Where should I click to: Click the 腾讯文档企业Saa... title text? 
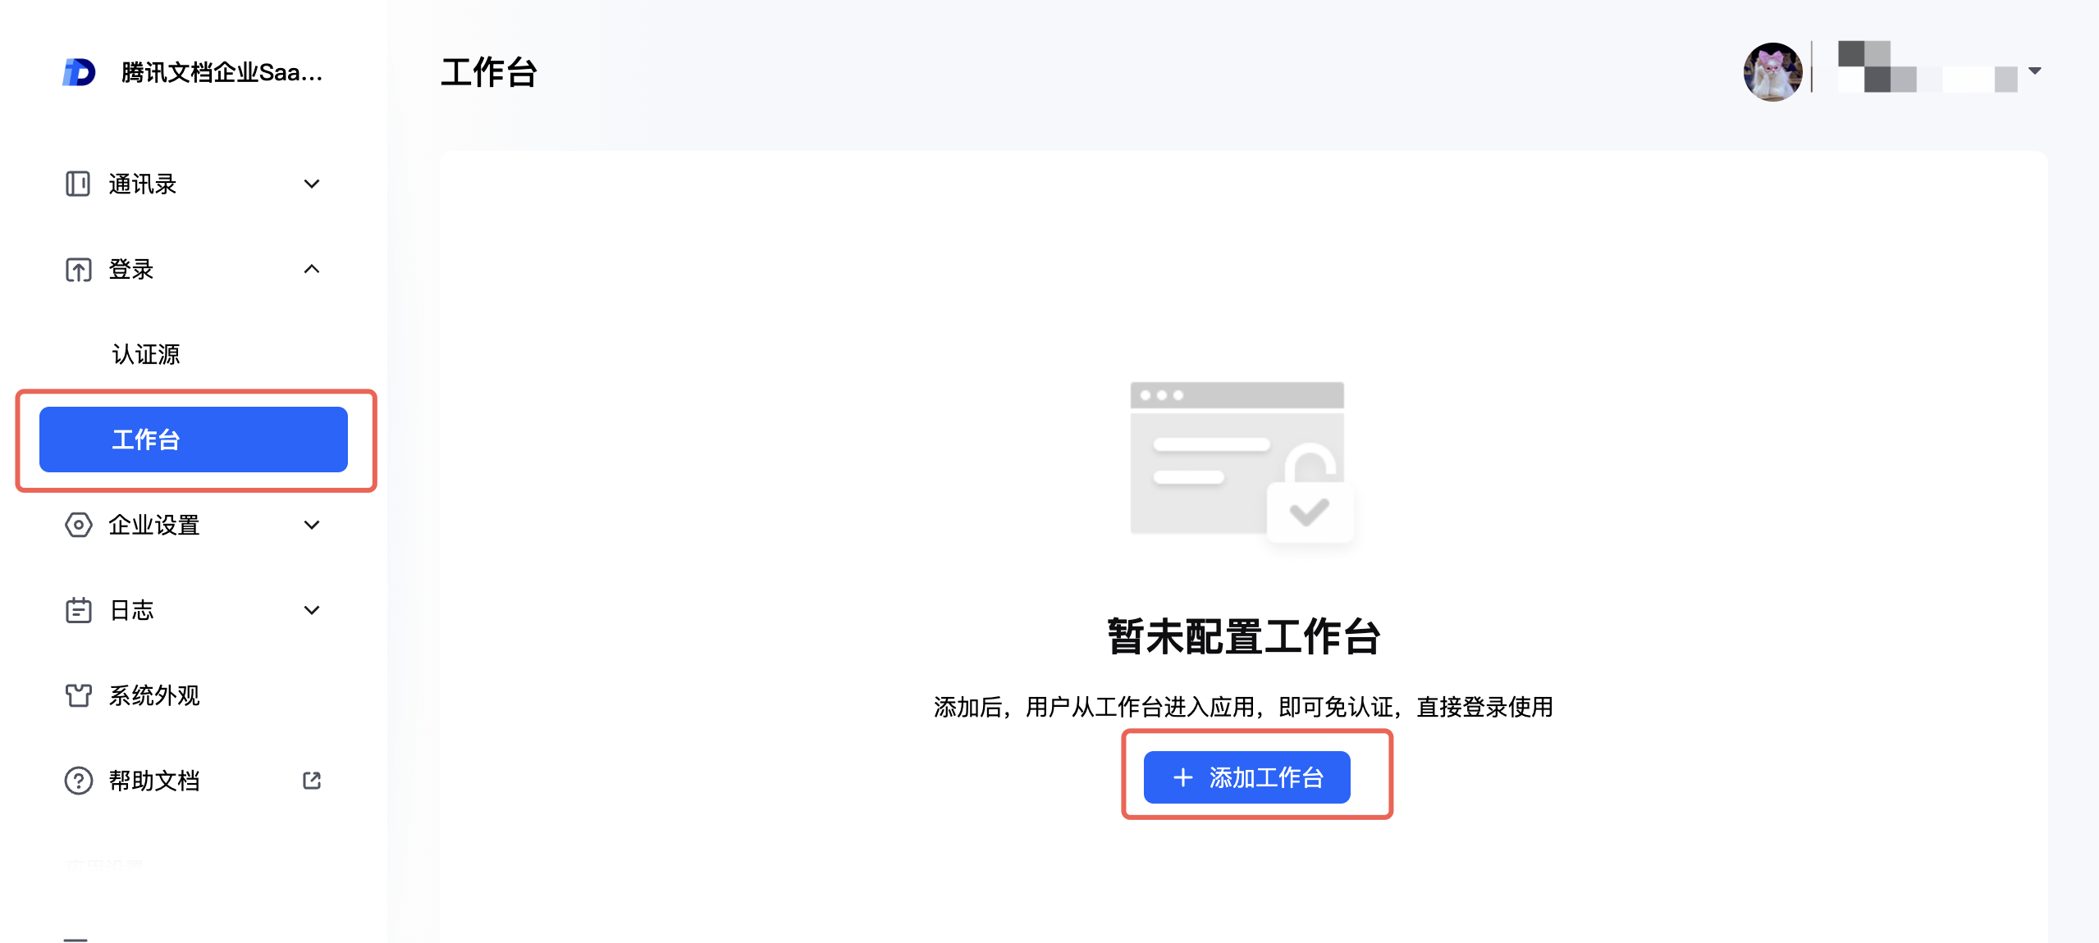click(x=222, y=72)
